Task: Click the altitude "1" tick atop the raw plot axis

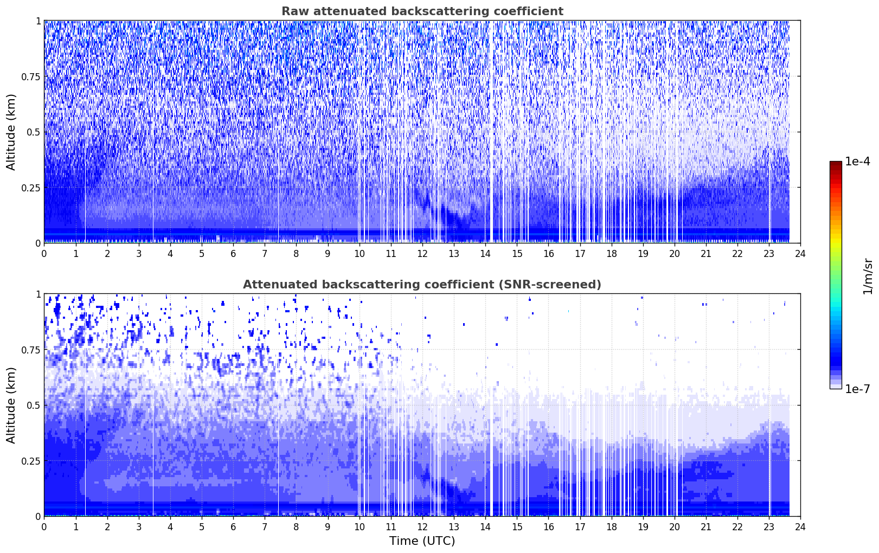Action: (38, 21)
